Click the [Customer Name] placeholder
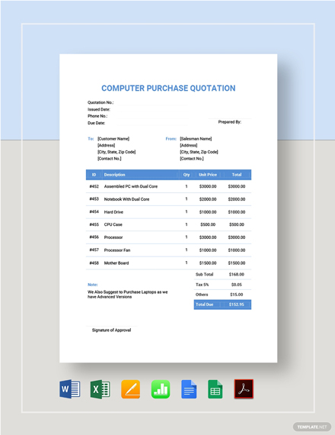Image resolution: width=335 pixels, height=435 pixels. [113, 139]
